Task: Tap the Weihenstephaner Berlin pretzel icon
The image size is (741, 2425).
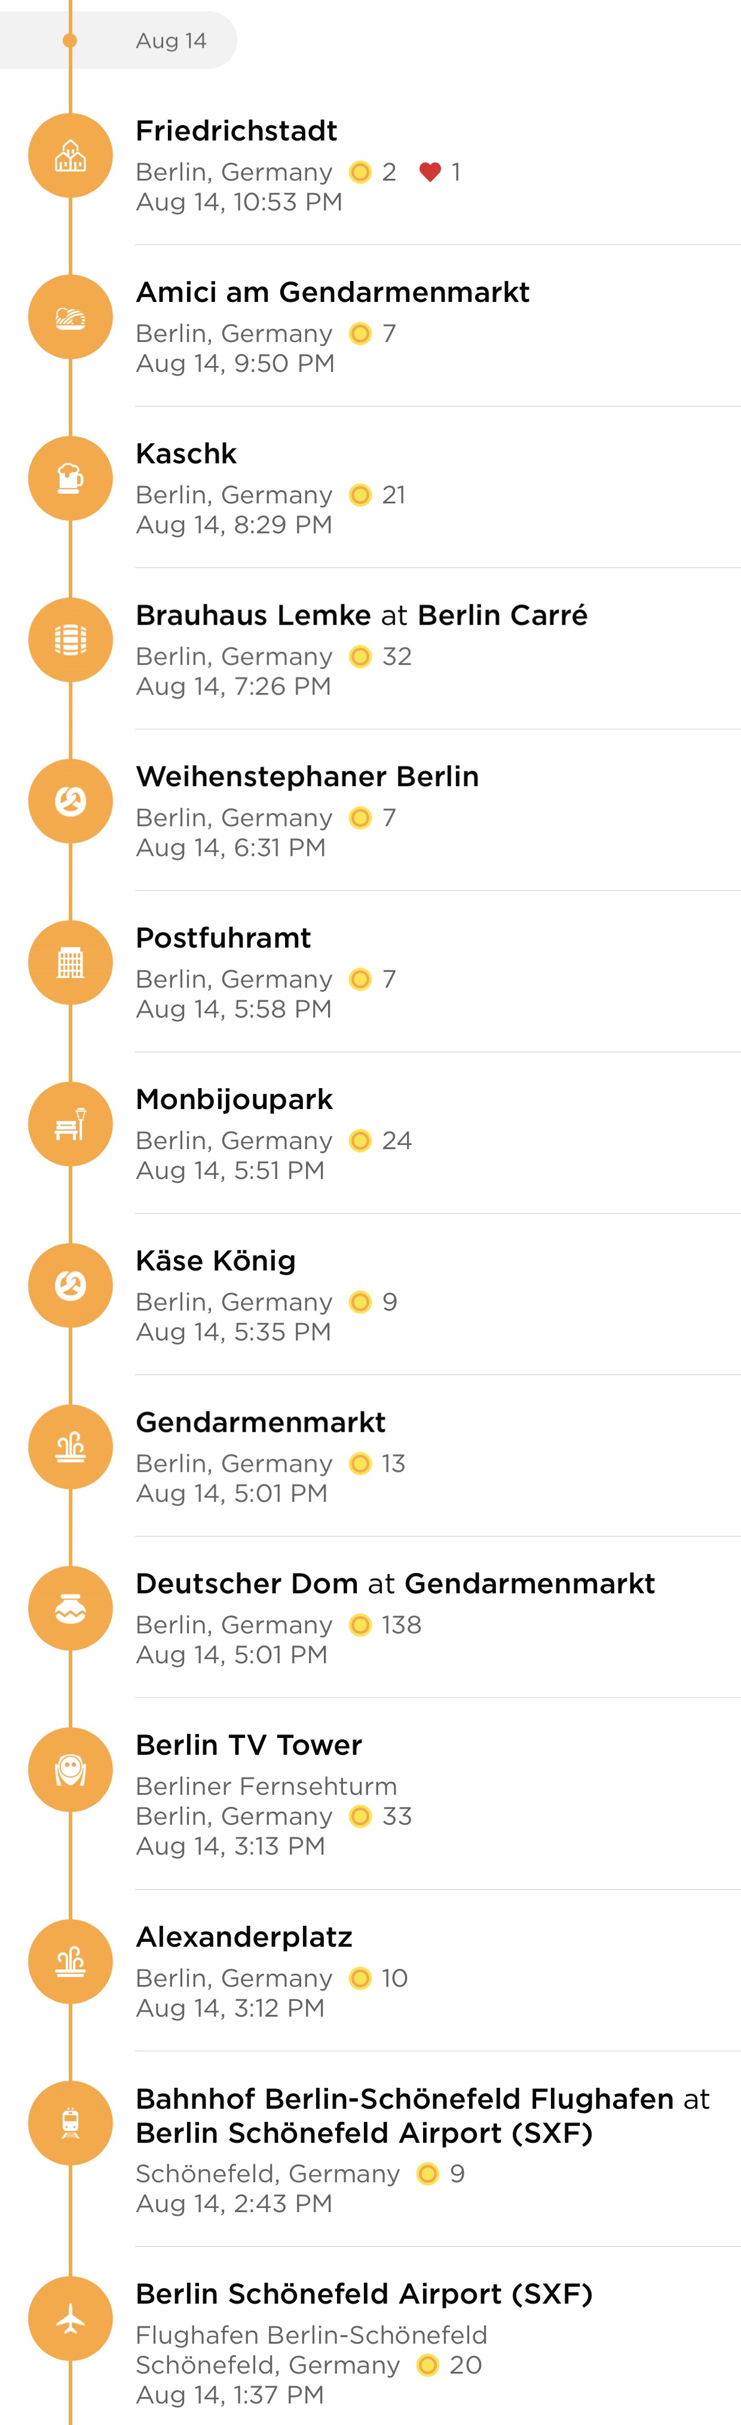Action: click(71, 802)
